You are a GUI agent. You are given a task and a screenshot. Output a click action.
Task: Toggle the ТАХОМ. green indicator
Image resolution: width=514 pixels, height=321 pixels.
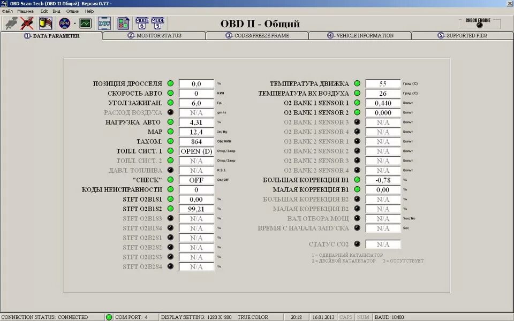[x=170, y=141]
